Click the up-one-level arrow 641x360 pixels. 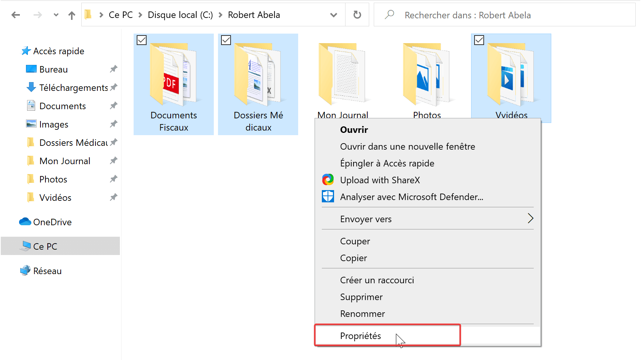coord(71,15)
